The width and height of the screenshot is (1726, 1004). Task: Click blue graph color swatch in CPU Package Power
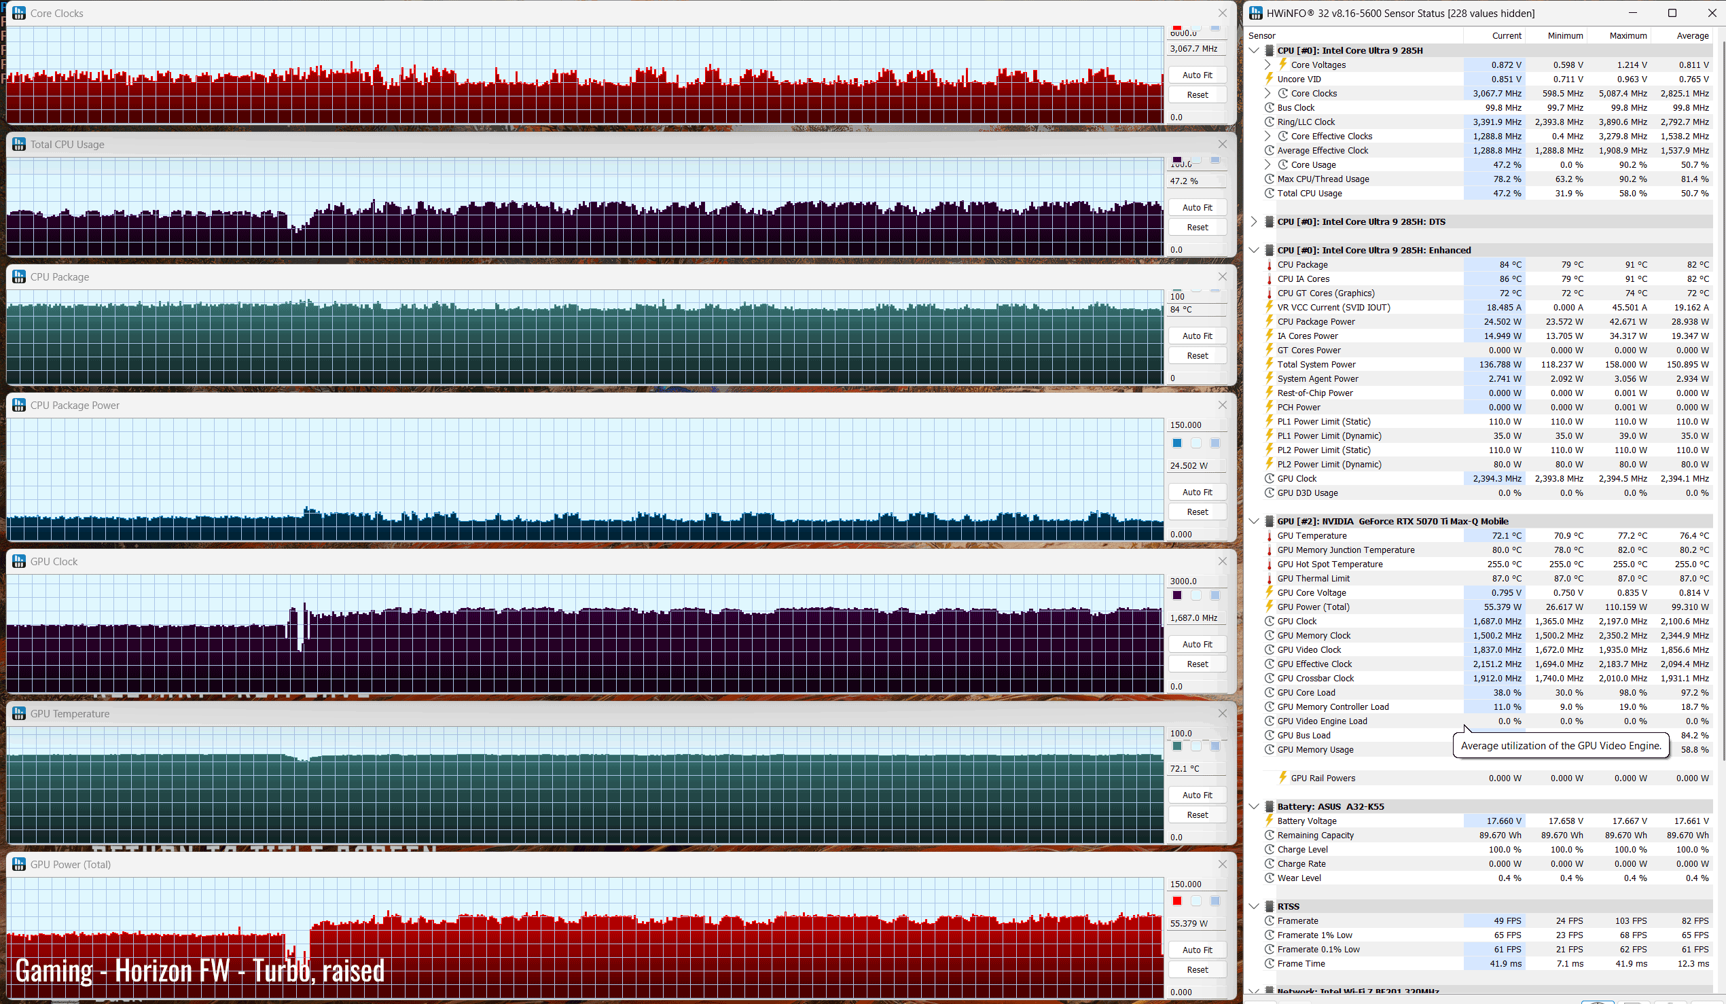tap(1176, 443)
